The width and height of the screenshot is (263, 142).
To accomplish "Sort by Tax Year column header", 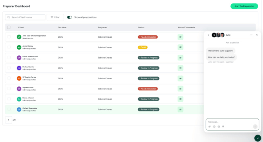I will coord(62,27).
